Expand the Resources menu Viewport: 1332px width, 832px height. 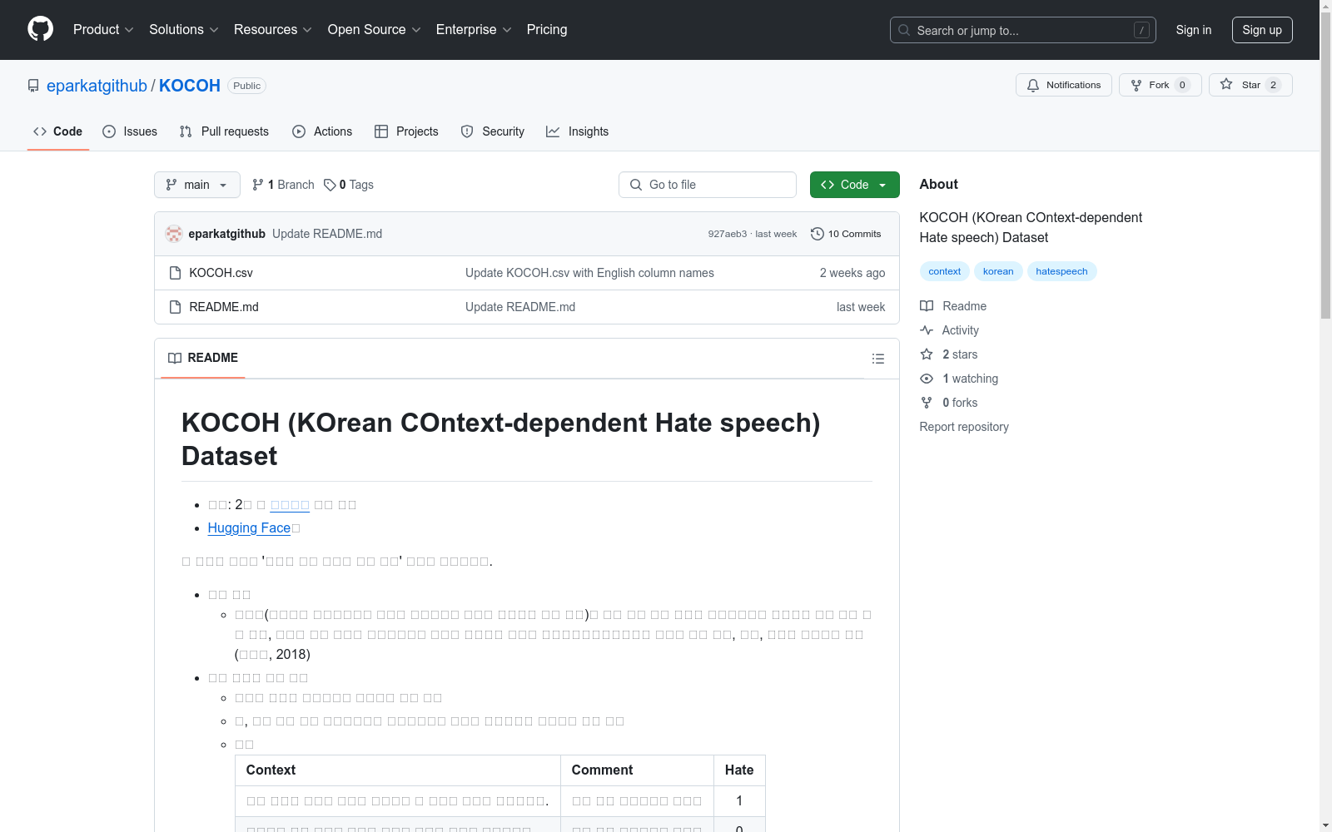click(x=273, y=30)
